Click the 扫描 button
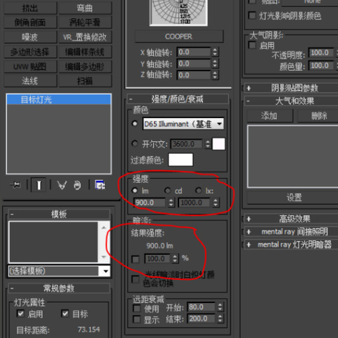338x338 pixels. pos(85,81)
